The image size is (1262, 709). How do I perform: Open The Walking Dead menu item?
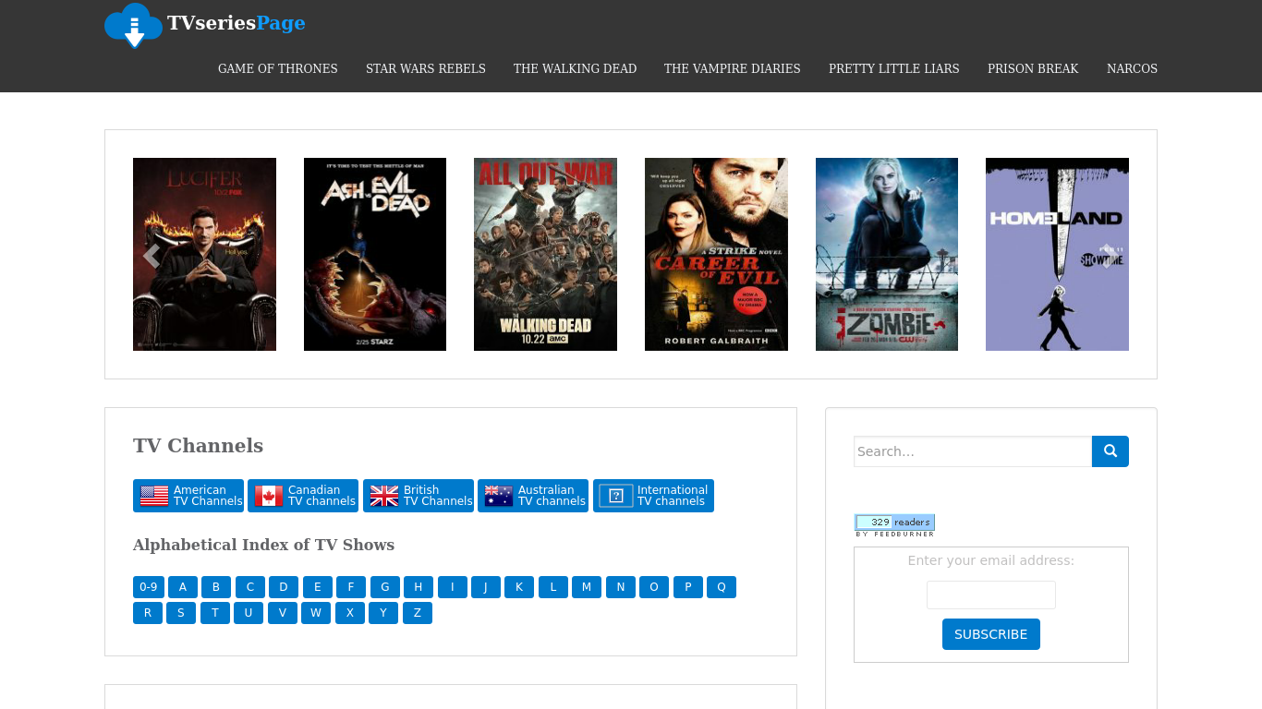(575, 68)
